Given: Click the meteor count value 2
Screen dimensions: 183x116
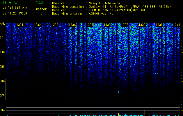Looking at the screenshot, I should pyautogui.click(x=41, y=13).
